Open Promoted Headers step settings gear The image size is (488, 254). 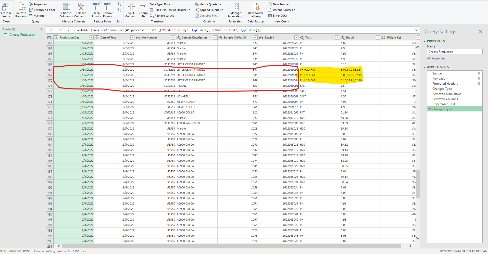[x=479, y=83]
